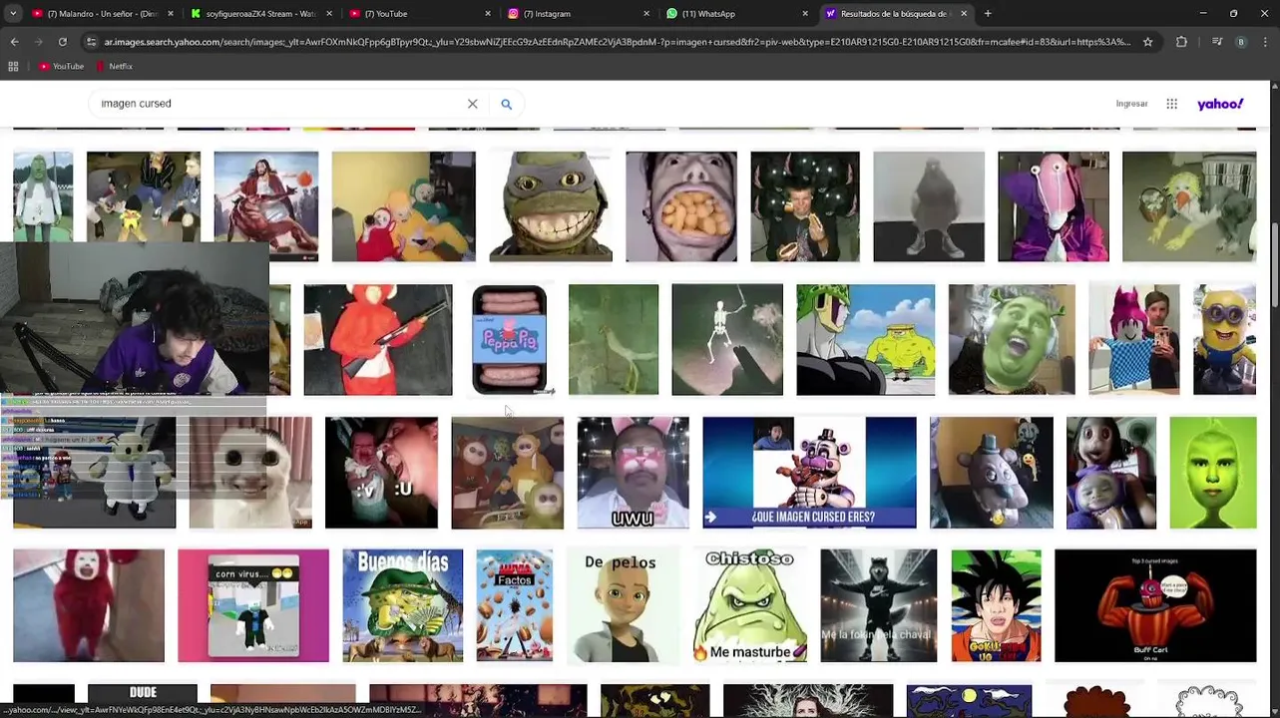Image resolution: width=1280 pixels, height=718 pixels.
Task: Clear the search box with the X
Action: pos(472,104)
